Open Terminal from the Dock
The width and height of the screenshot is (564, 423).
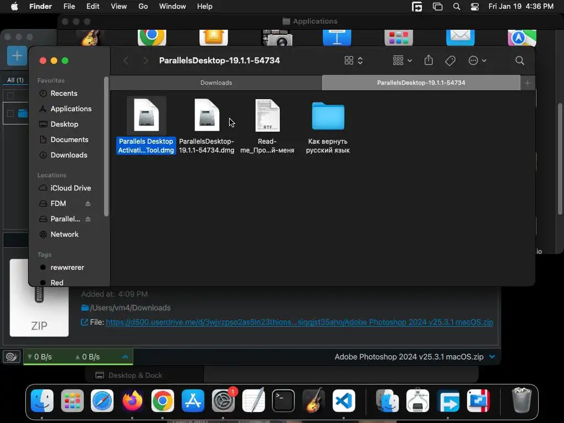click(283, 401)
